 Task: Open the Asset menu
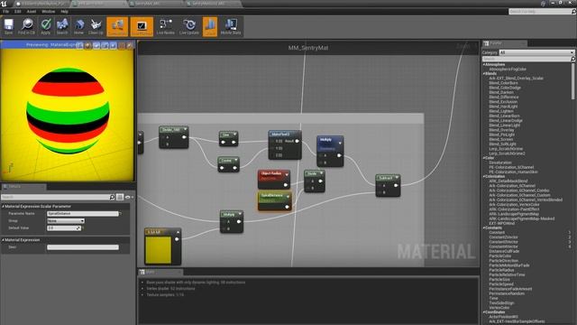(x=32, y=12)
